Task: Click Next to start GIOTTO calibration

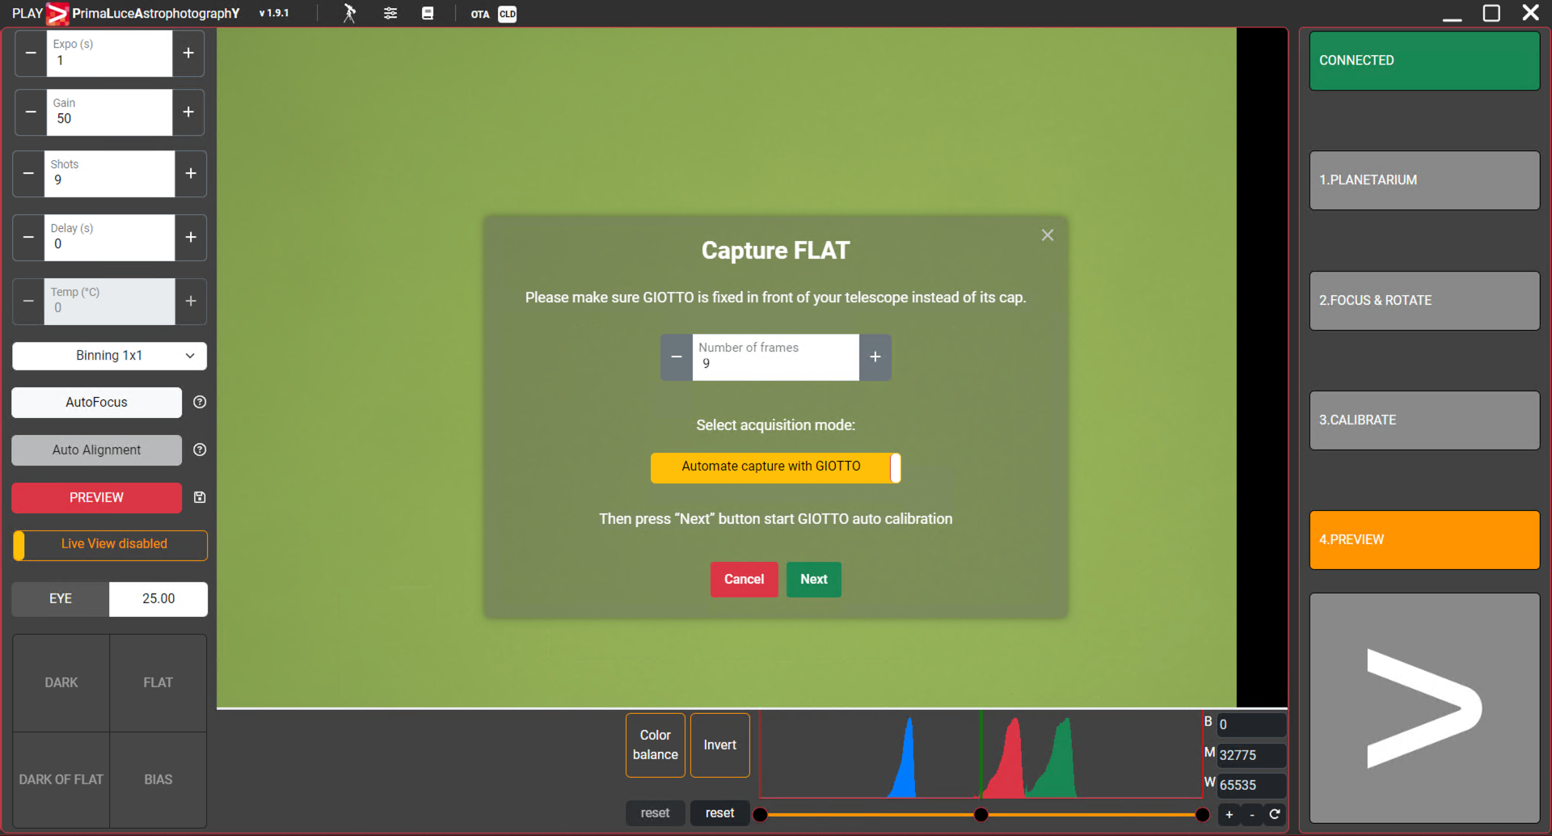Action: (814, 580)
